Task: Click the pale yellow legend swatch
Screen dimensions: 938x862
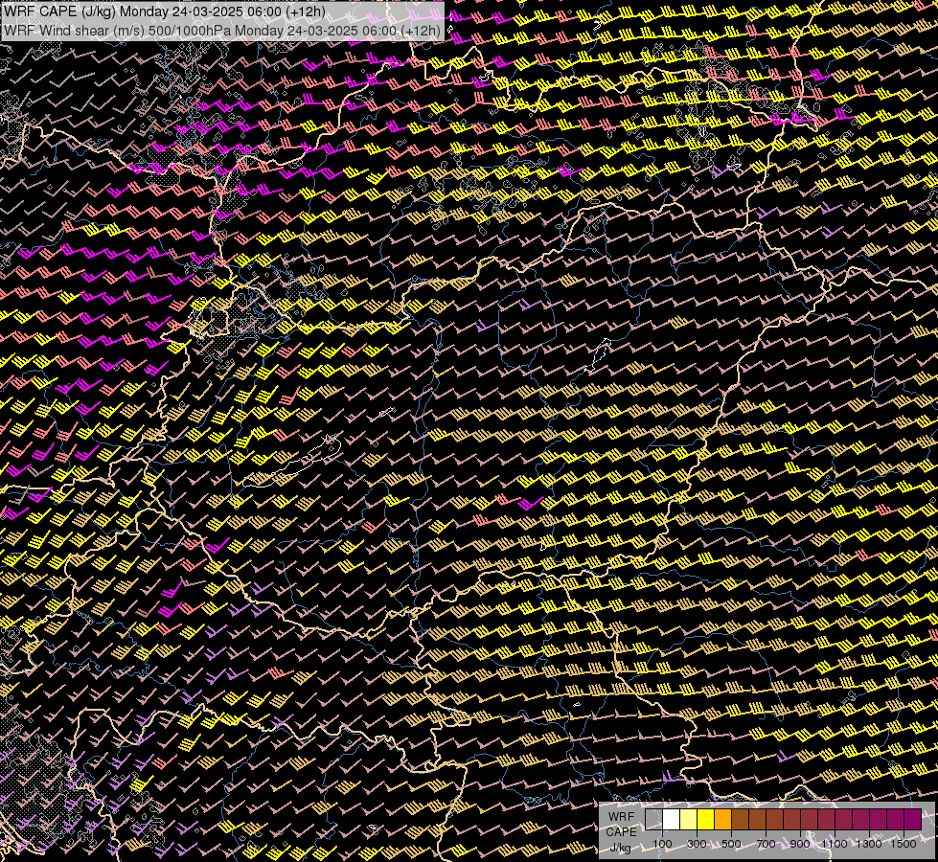Action: click(689, 820)
